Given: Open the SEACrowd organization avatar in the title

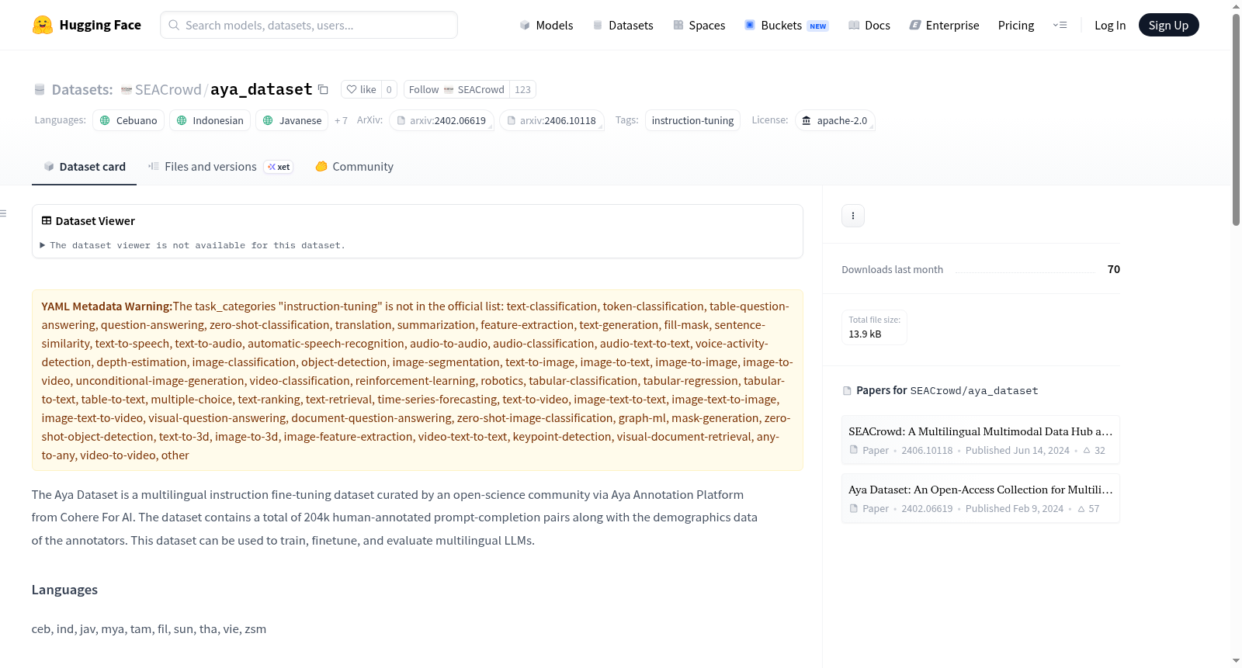Looking at the screenshot, I should [x=127, y=90].
